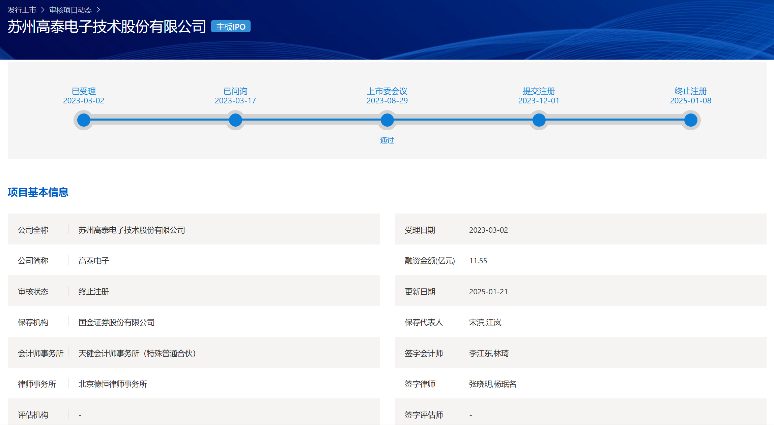Screen dimensions: 774x425
Task: Click the 2023-03-17 inquiry date
Action: tap(235, 101)
